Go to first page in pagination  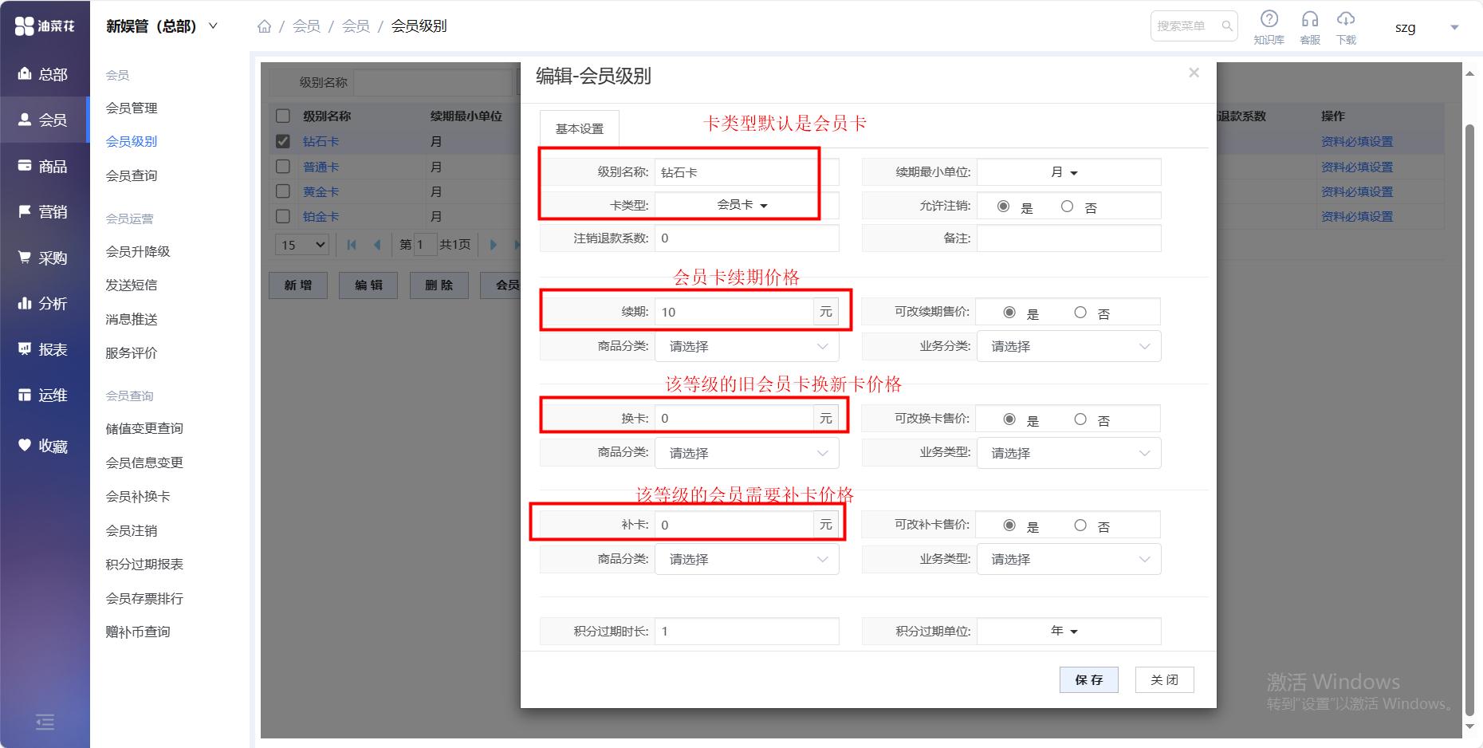[352, 245]
